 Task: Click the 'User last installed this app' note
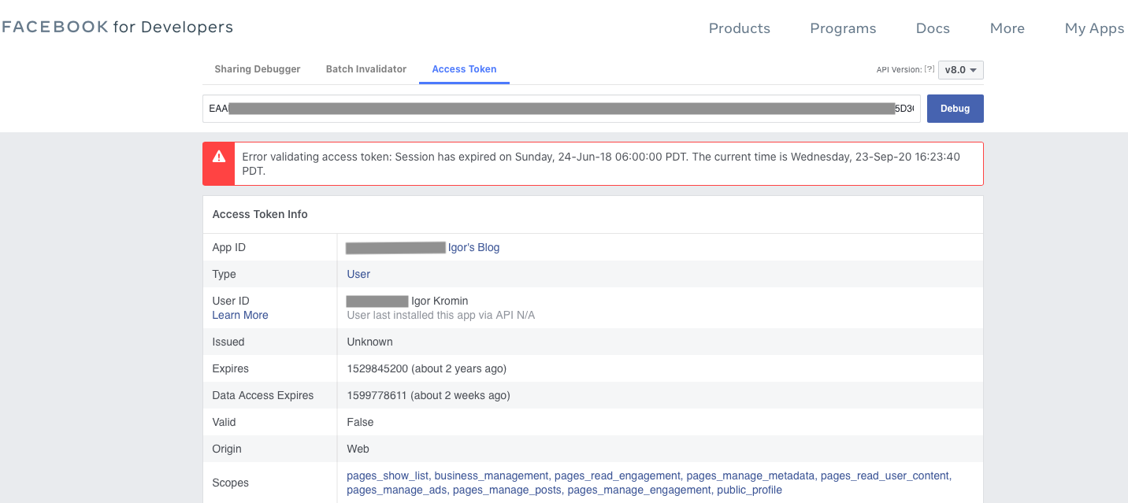(441, 315)
